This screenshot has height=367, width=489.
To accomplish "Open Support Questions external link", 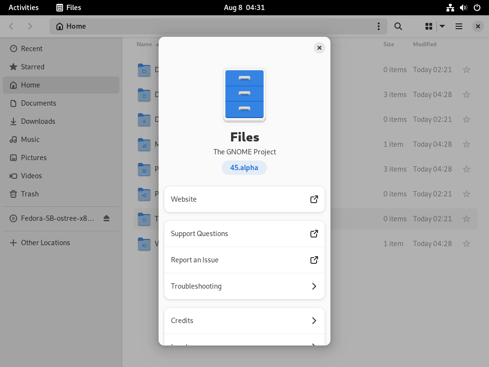I will click(x=244, y=234).
